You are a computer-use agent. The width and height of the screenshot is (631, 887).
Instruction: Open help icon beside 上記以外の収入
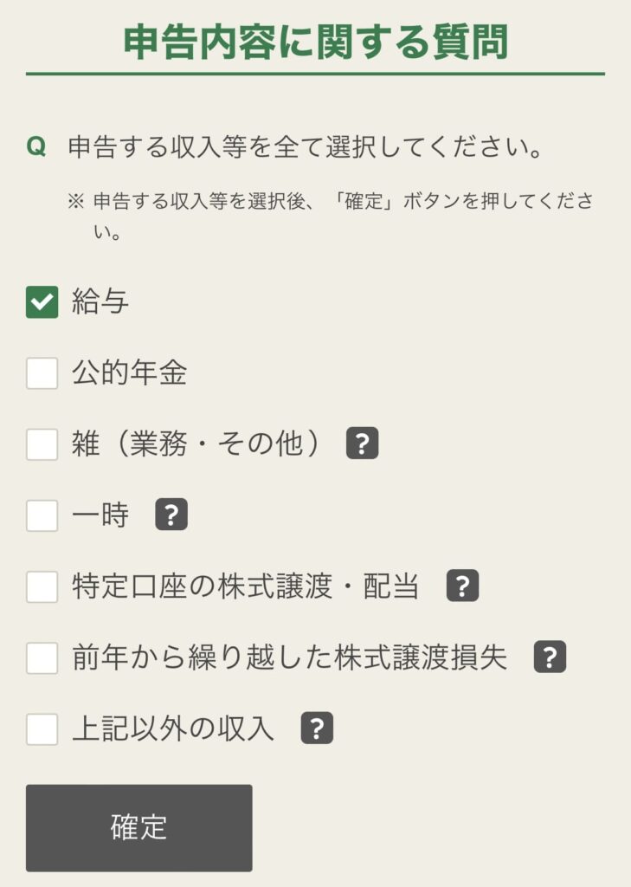click(x=317, y=728)
